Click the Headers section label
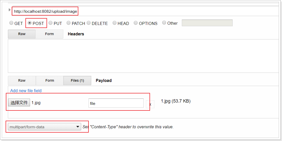The image size is (282, 141). click(76, 34)
